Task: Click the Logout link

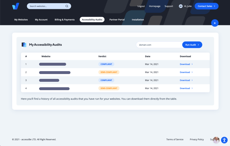Action: coord(141,6)
